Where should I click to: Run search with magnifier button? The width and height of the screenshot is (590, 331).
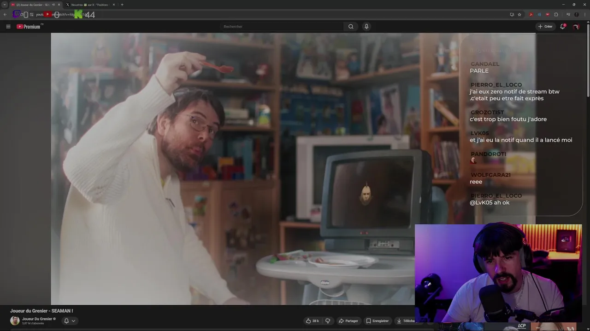[351, 27]
